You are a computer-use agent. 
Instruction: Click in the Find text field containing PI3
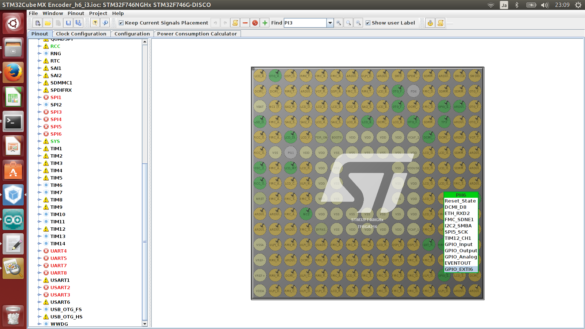[x=305, y=23]
